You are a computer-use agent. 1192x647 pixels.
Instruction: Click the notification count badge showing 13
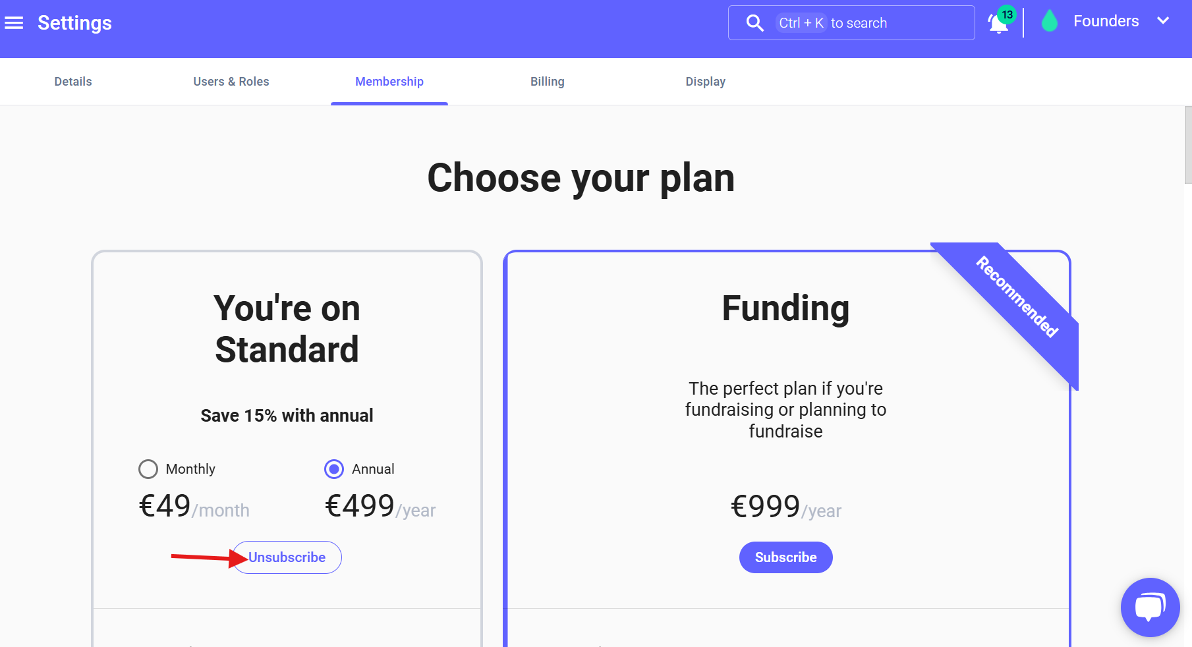tap(1007, 14)
